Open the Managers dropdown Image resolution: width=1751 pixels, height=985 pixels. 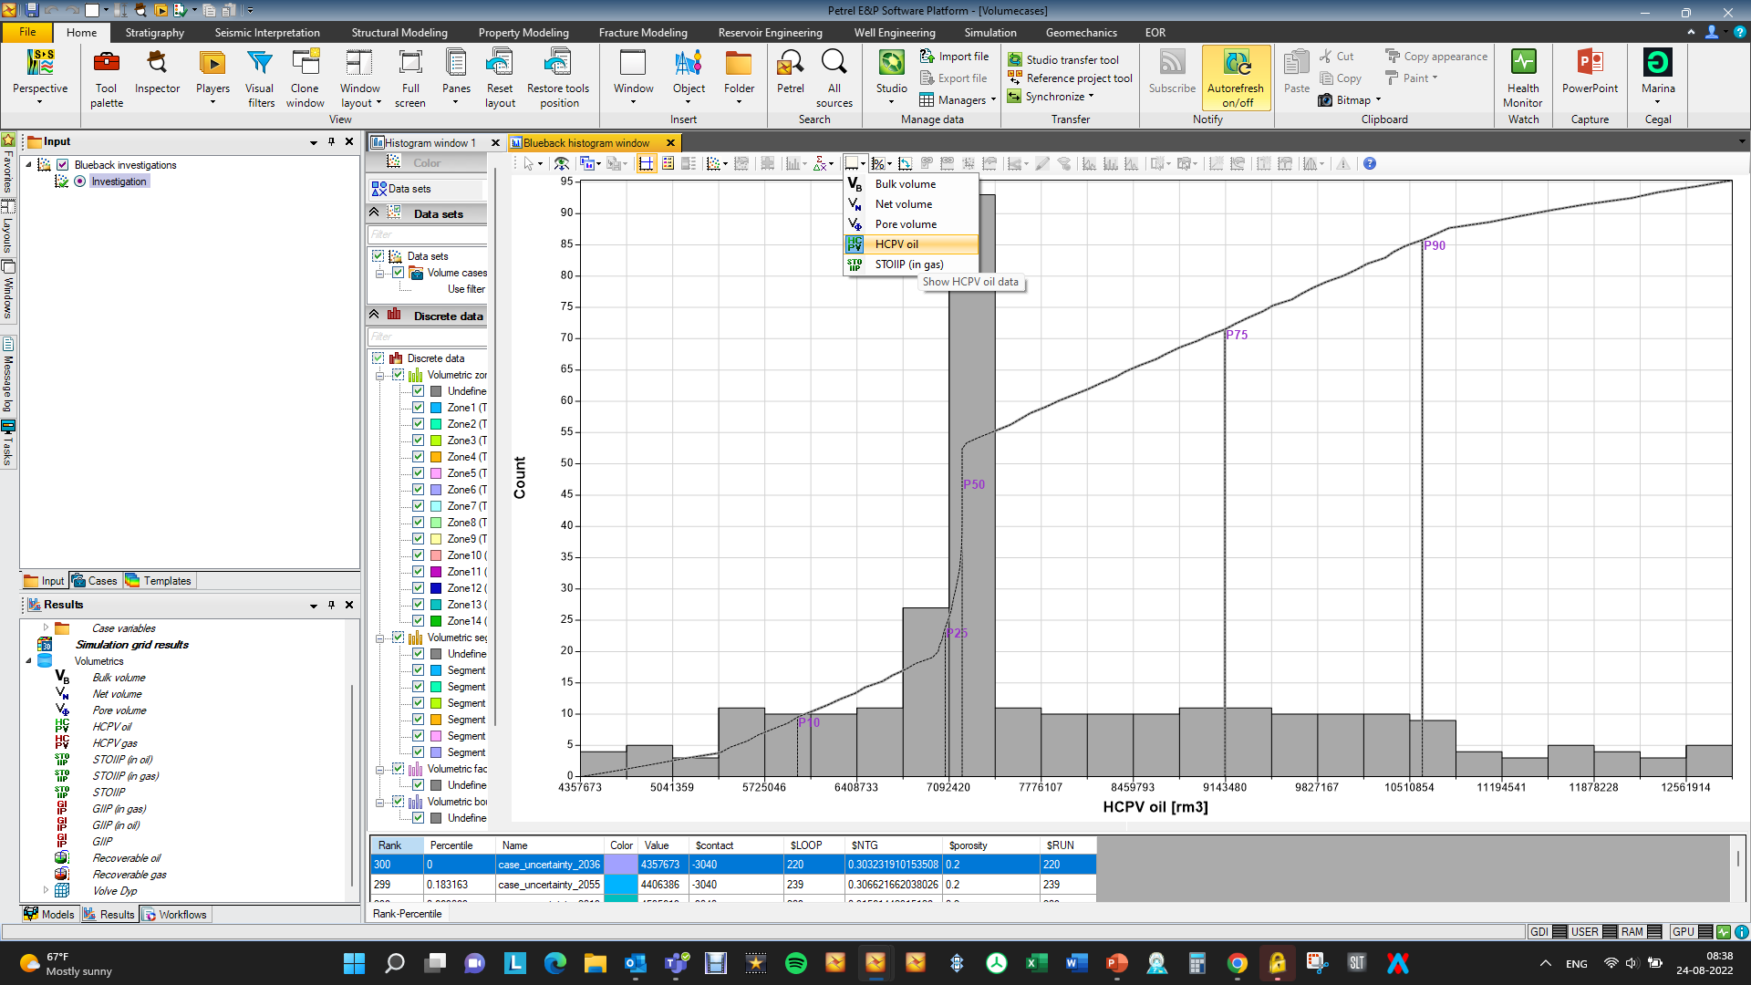pyautogui.click(x=958, y=99)
